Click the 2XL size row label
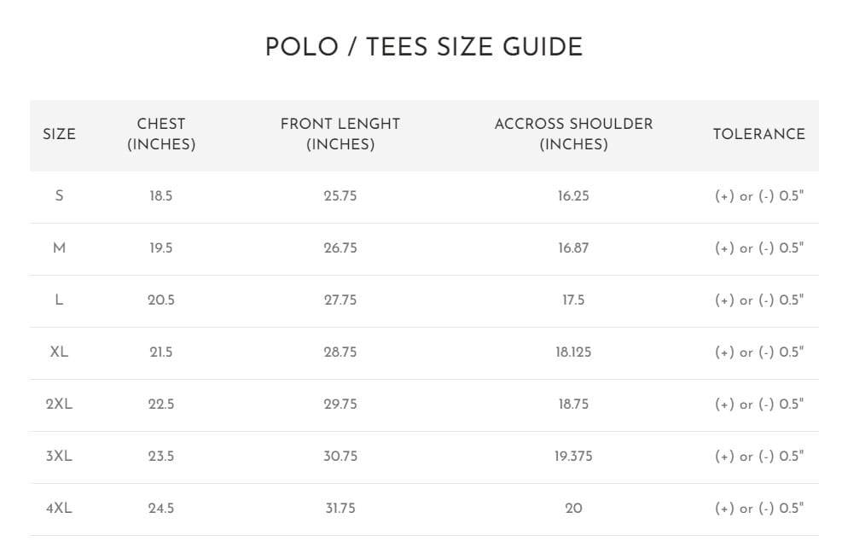Viewport: 842px width, 553px height. coord(59,405)
